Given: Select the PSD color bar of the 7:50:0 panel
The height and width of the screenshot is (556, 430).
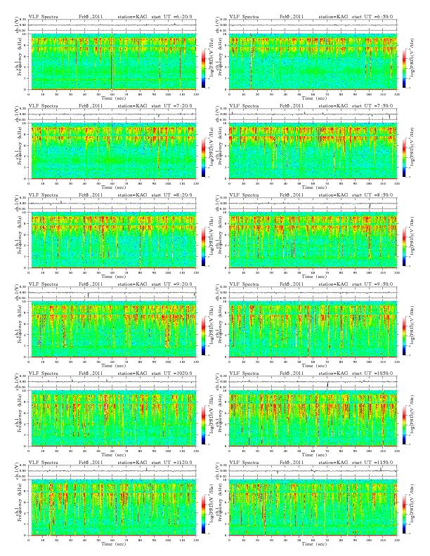Looking at the screenshot, I should [405, 157].
